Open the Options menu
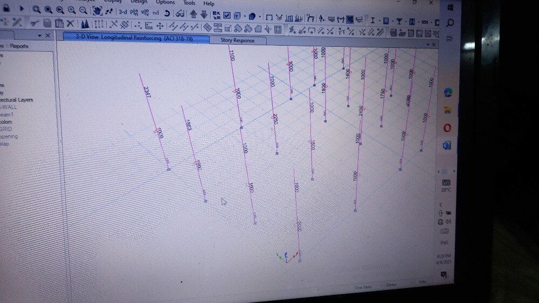This screenshot has height=303, width=539. click(165, 2)
